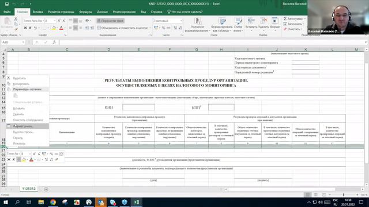
Task: Expand the merge and center dropdown arrow
Action: click(150, 28)
